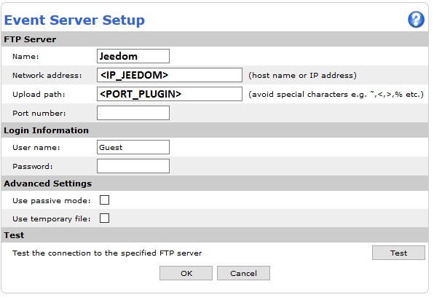The height and width of the screenshot is (300, 434).
Task: Confirm settings with the OK button
Action: click(x=186, y=273)
